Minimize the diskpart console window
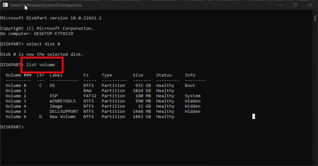Screen dimensions: 318x166 pos(279,5)
